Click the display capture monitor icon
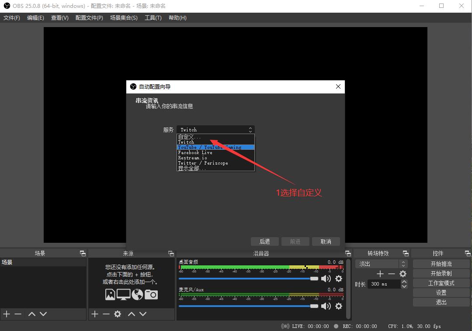Screen dimensions: 472x331 coord(123,295)
